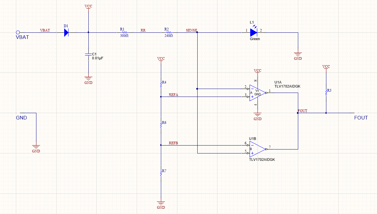Select the REFB net label
Image resolution: width=377 pixels, height=214 pixels.
pyautogui.click(x=173, y=143)
